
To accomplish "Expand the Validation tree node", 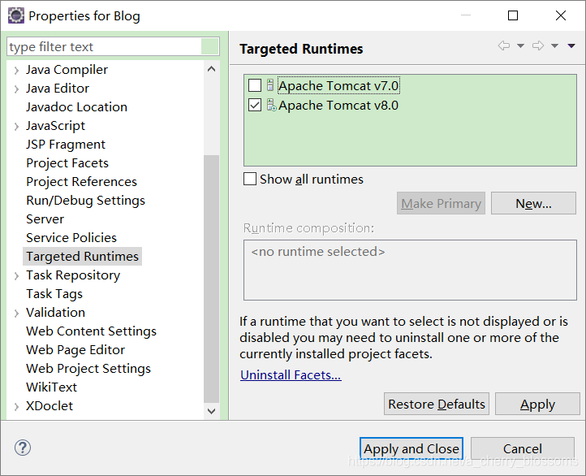I will click(x=16, y=313).
